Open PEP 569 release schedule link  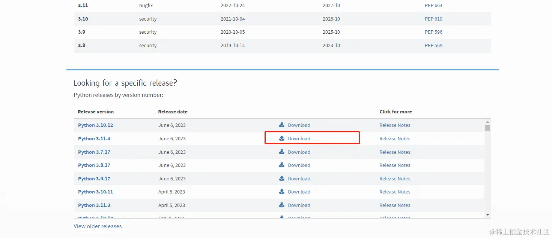point(433,45)
